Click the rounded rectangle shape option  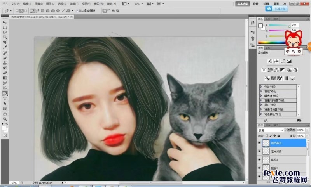pyautogui.click(x=47, y=10)
